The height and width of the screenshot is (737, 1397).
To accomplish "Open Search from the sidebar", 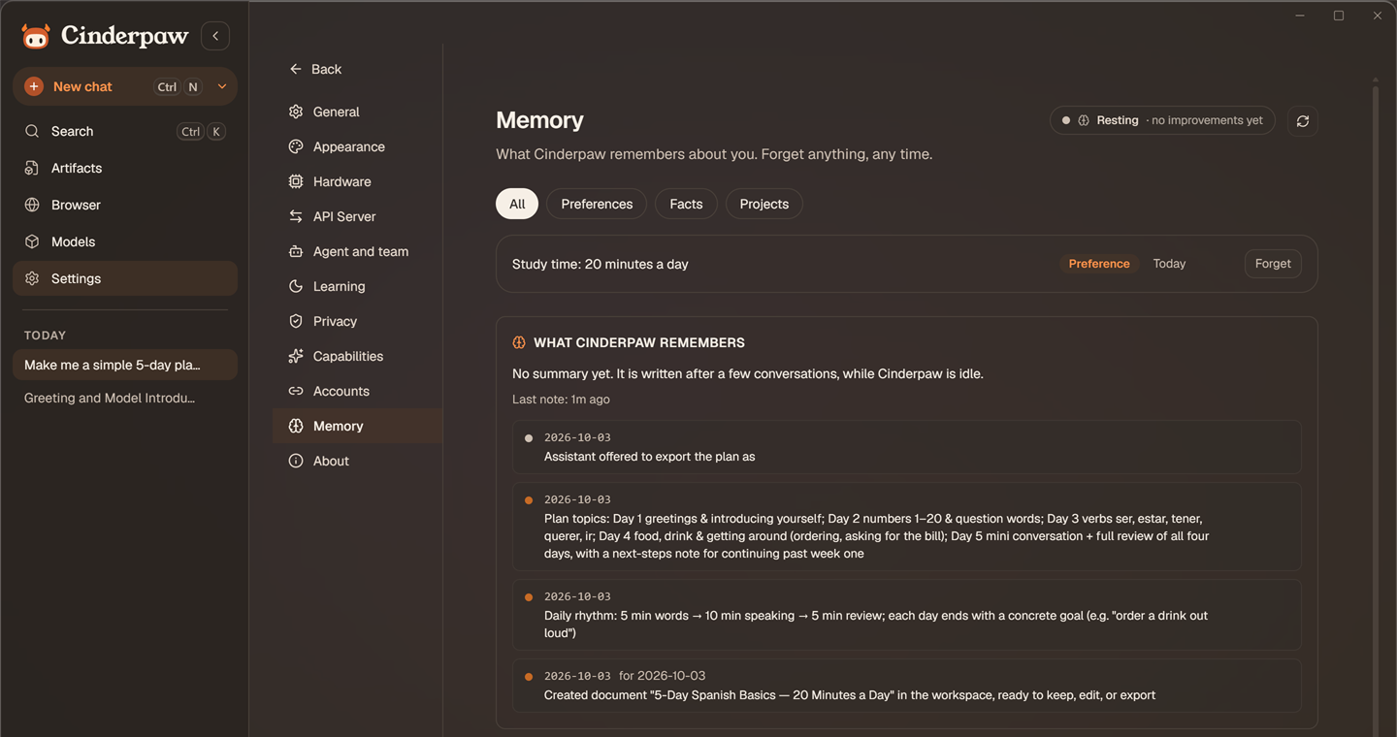I will (x=125, y=131).
